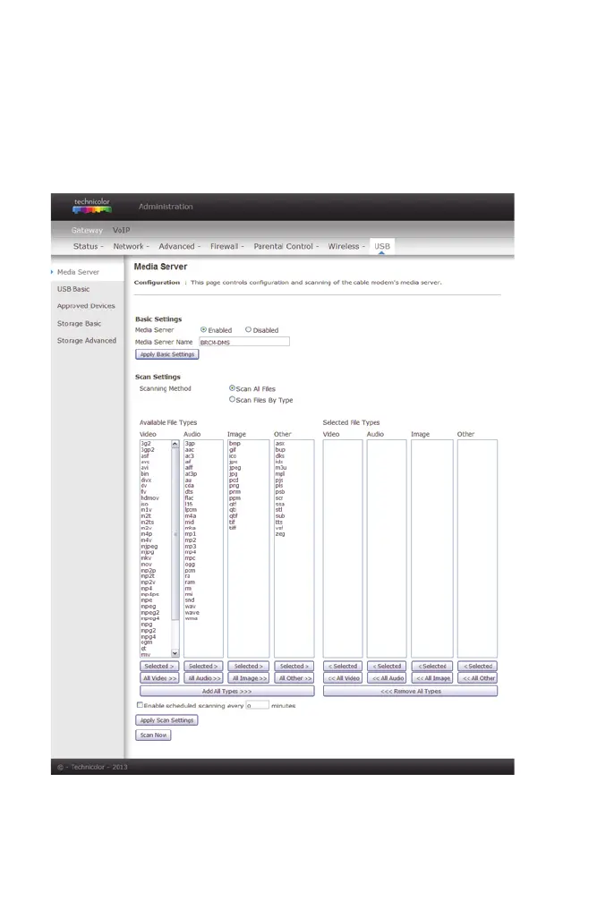Click the << All Audio button
Image resolution: width=614 pixels, height=918 pixels.
pos(387,678)
